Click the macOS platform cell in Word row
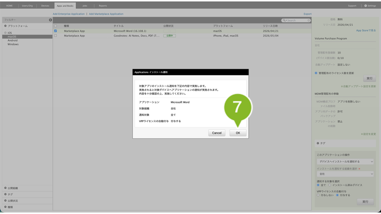 click(217, 31)
